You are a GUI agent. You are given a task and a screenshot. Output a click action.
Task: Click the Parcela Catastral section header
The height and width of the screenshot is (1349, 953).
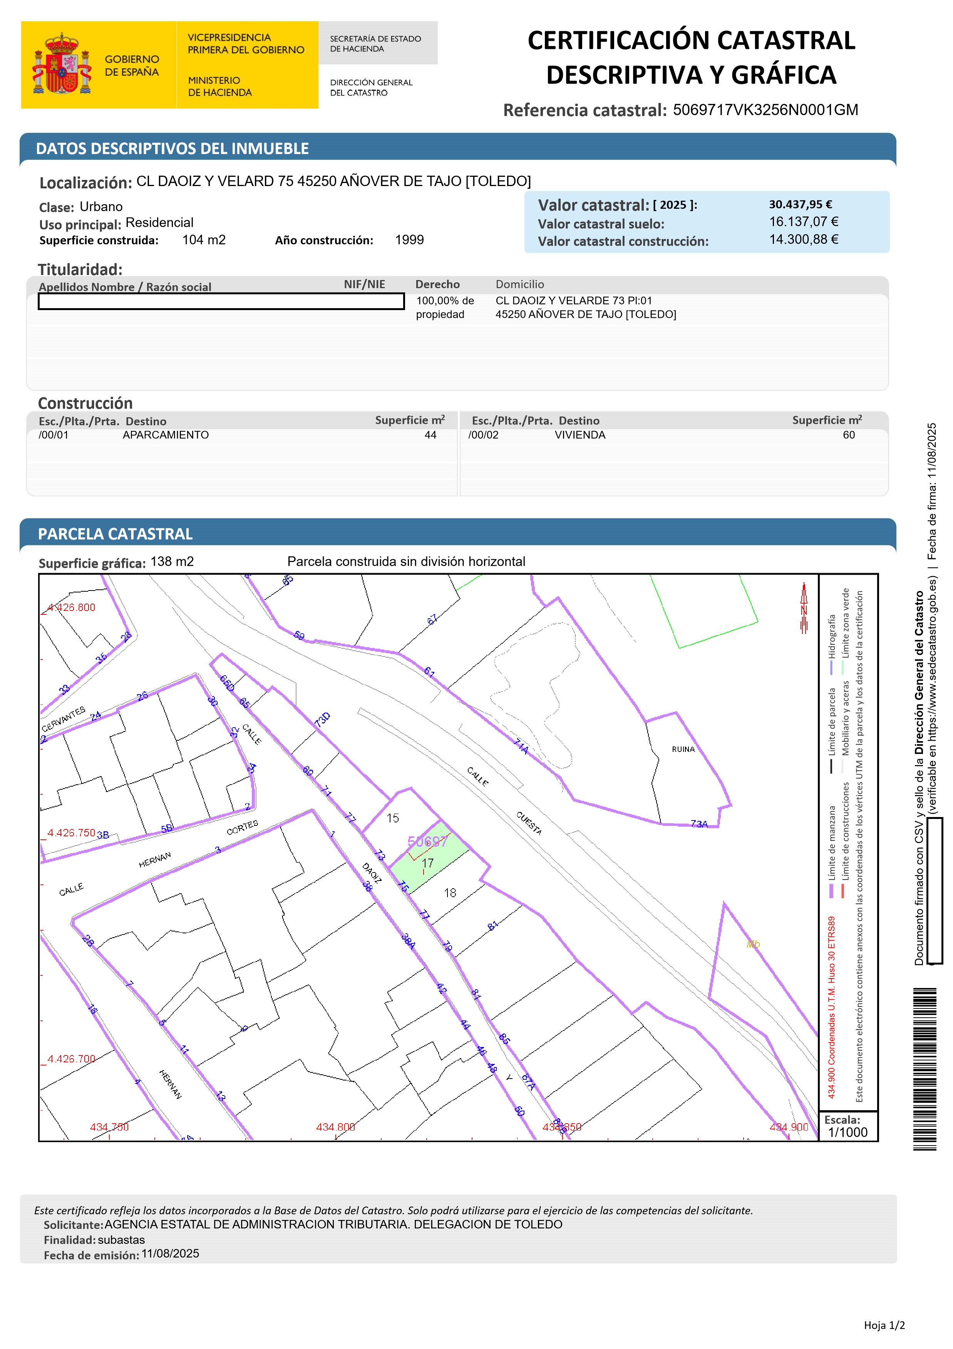pos(115,534)
